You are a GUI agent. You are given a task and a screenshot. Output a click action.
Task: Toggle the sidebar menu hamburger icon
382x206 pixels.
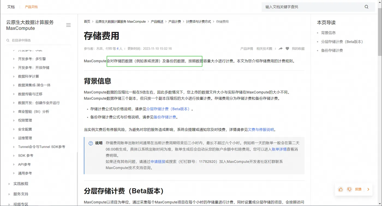[68, 25]
